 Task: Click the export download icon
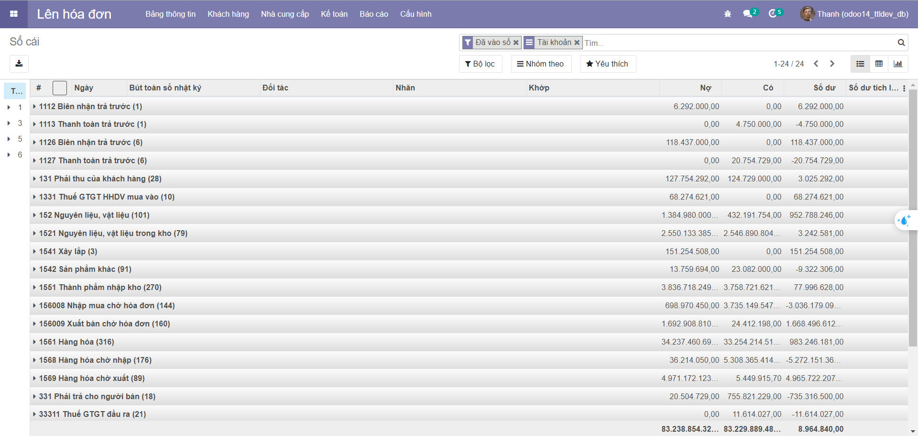click(x=19, y=64)
